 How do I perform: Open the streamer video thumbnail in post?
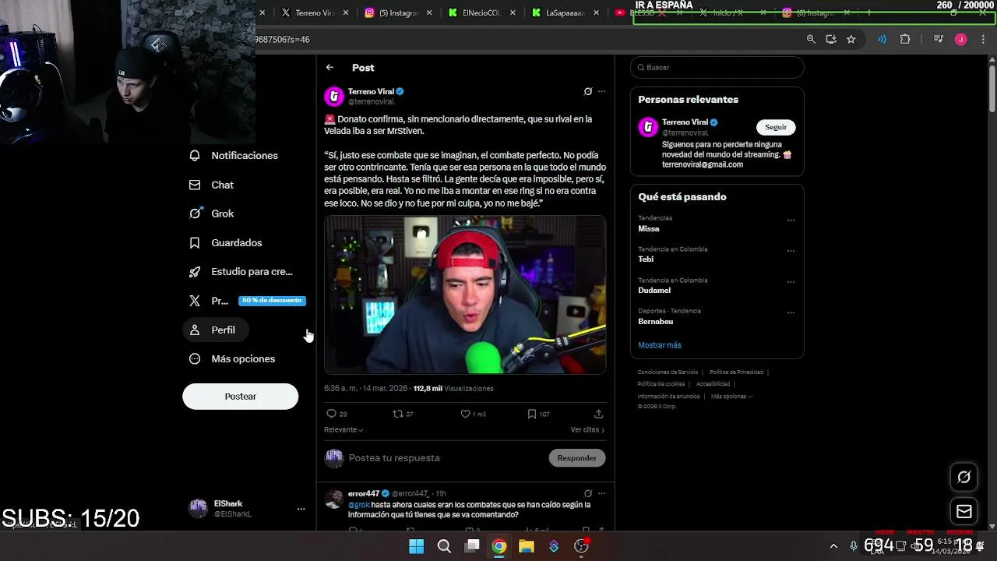coord(465,295)
